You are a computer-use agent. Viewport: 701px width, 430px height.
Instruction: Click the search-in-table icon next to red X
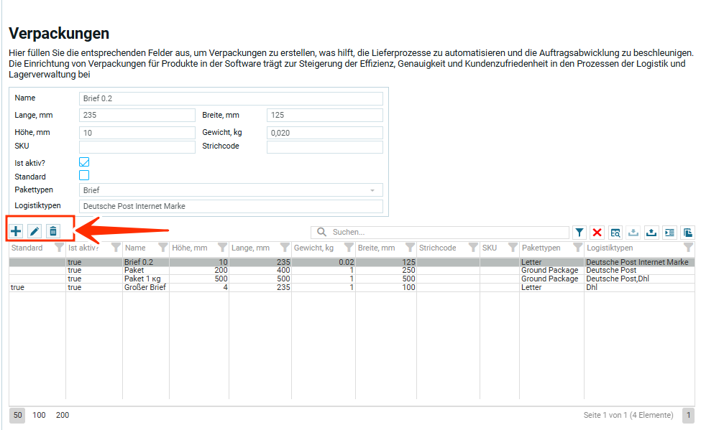615,233
